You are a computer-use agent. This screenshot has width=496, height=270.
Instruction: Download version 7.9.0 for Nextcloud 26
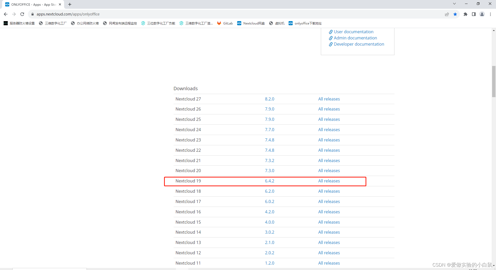[269, 109]
